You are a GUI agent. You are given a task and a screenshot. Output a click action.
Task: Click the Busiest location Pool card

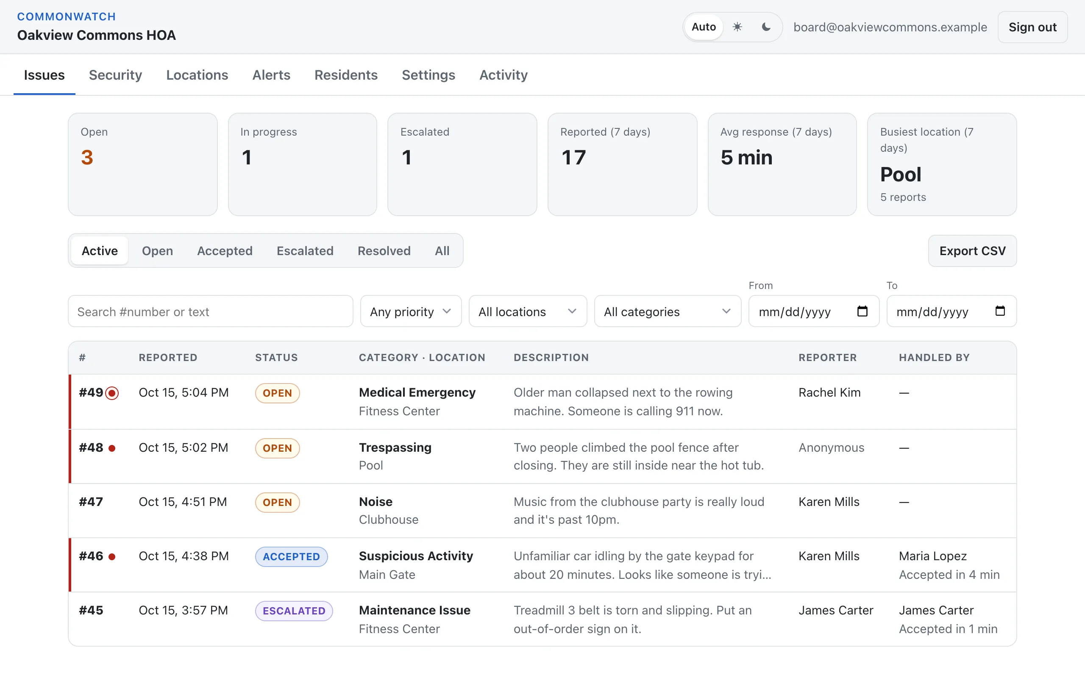942,164
